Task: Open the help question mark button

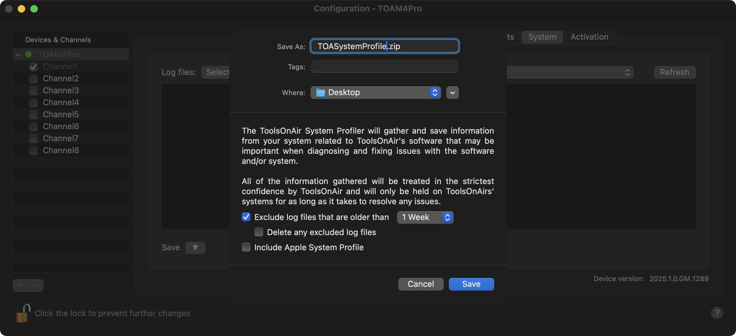Action: tap(717, 313)
